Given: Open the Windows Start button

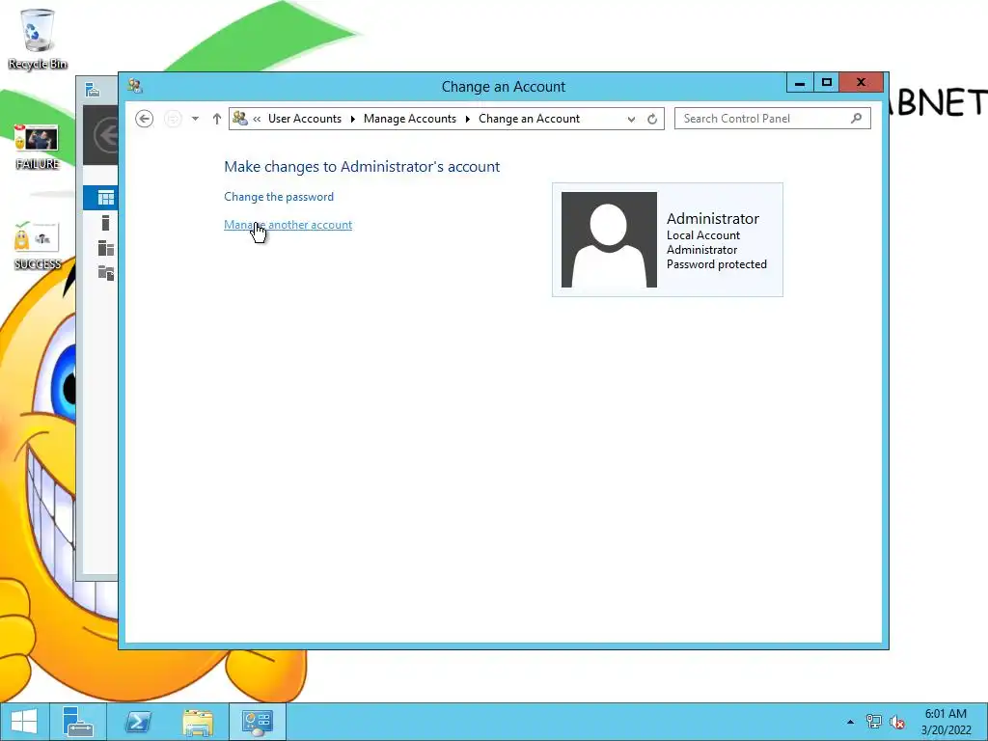Looking at the screenshot, I should tap(24, 722).
